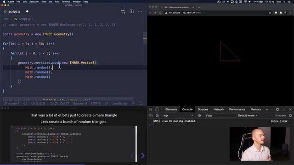This screenshot has height=165, width=294.
Task: Go to line via Ln 24, Col 27
Action: pos(60,103)
